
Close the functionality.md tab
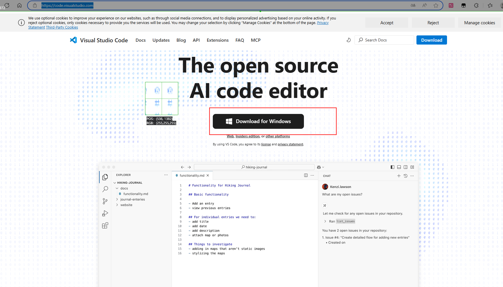[x=208, y=175]
